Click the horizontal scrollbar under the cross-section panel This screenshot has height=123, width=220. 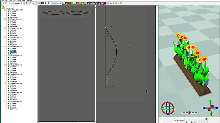pos(59,122)
